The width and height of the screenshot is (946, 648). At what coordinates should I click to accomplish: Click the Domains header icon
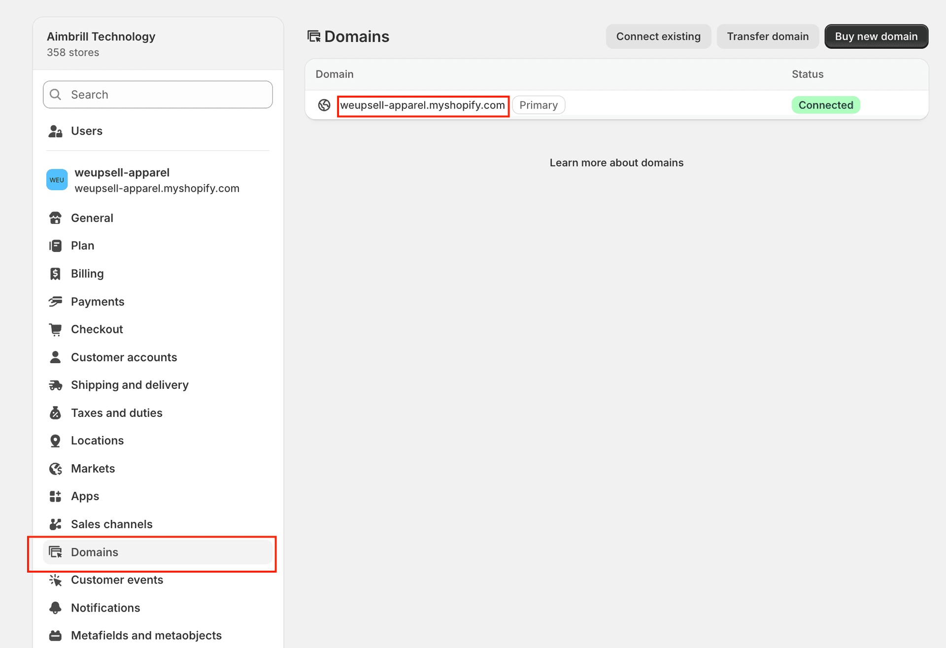(314, 36)
